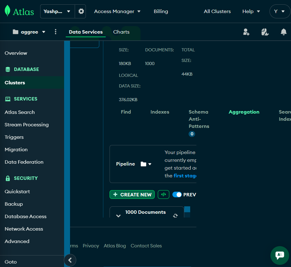Open the aggree project dropdown
The image size is (291, 267).
click(44, 32)
